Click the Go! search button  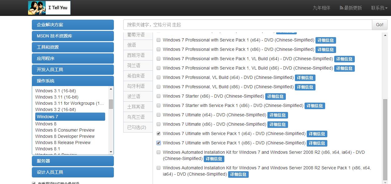tap(379, 24)
